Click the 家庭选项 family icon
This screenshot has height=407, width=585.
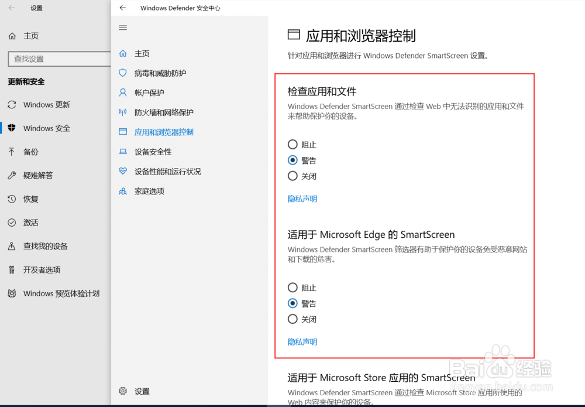click(123, 191)
